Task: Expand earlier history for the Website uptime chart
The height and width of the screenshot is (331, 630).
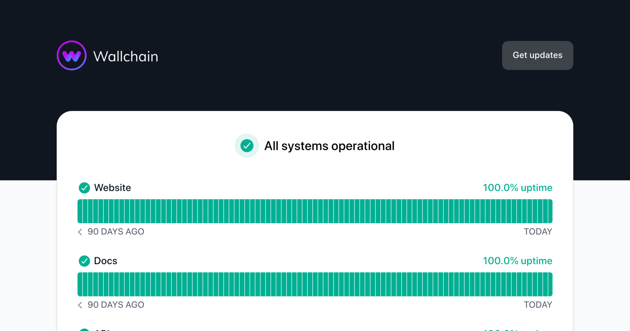Action: click(80, 232)
